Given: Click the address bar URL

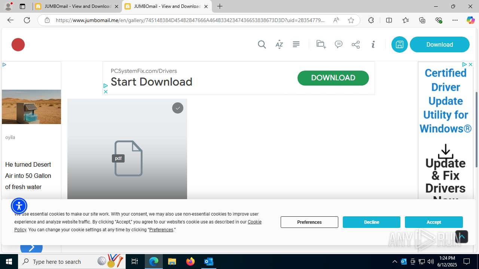Looking at the screenshot, I should pyautogui.click(x=190, y=20).
